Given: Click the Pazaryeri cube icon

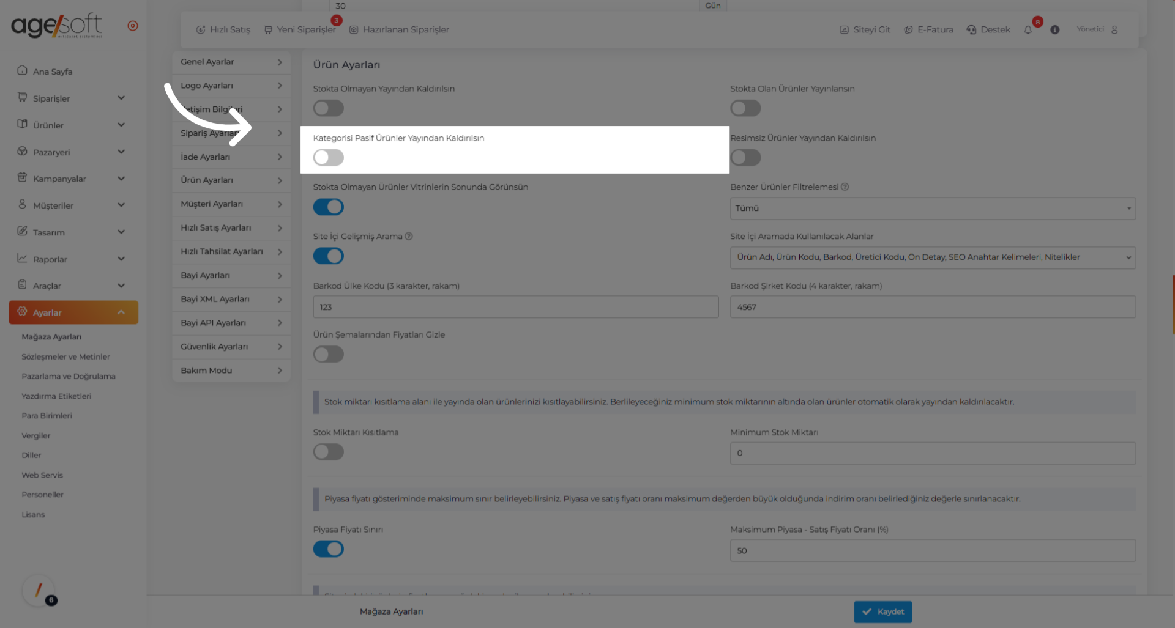Looking at the screenshot, I should tap(23, 151).
